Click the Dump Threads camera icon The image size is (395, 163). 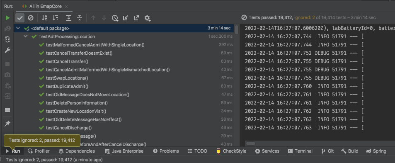point(7,75)
